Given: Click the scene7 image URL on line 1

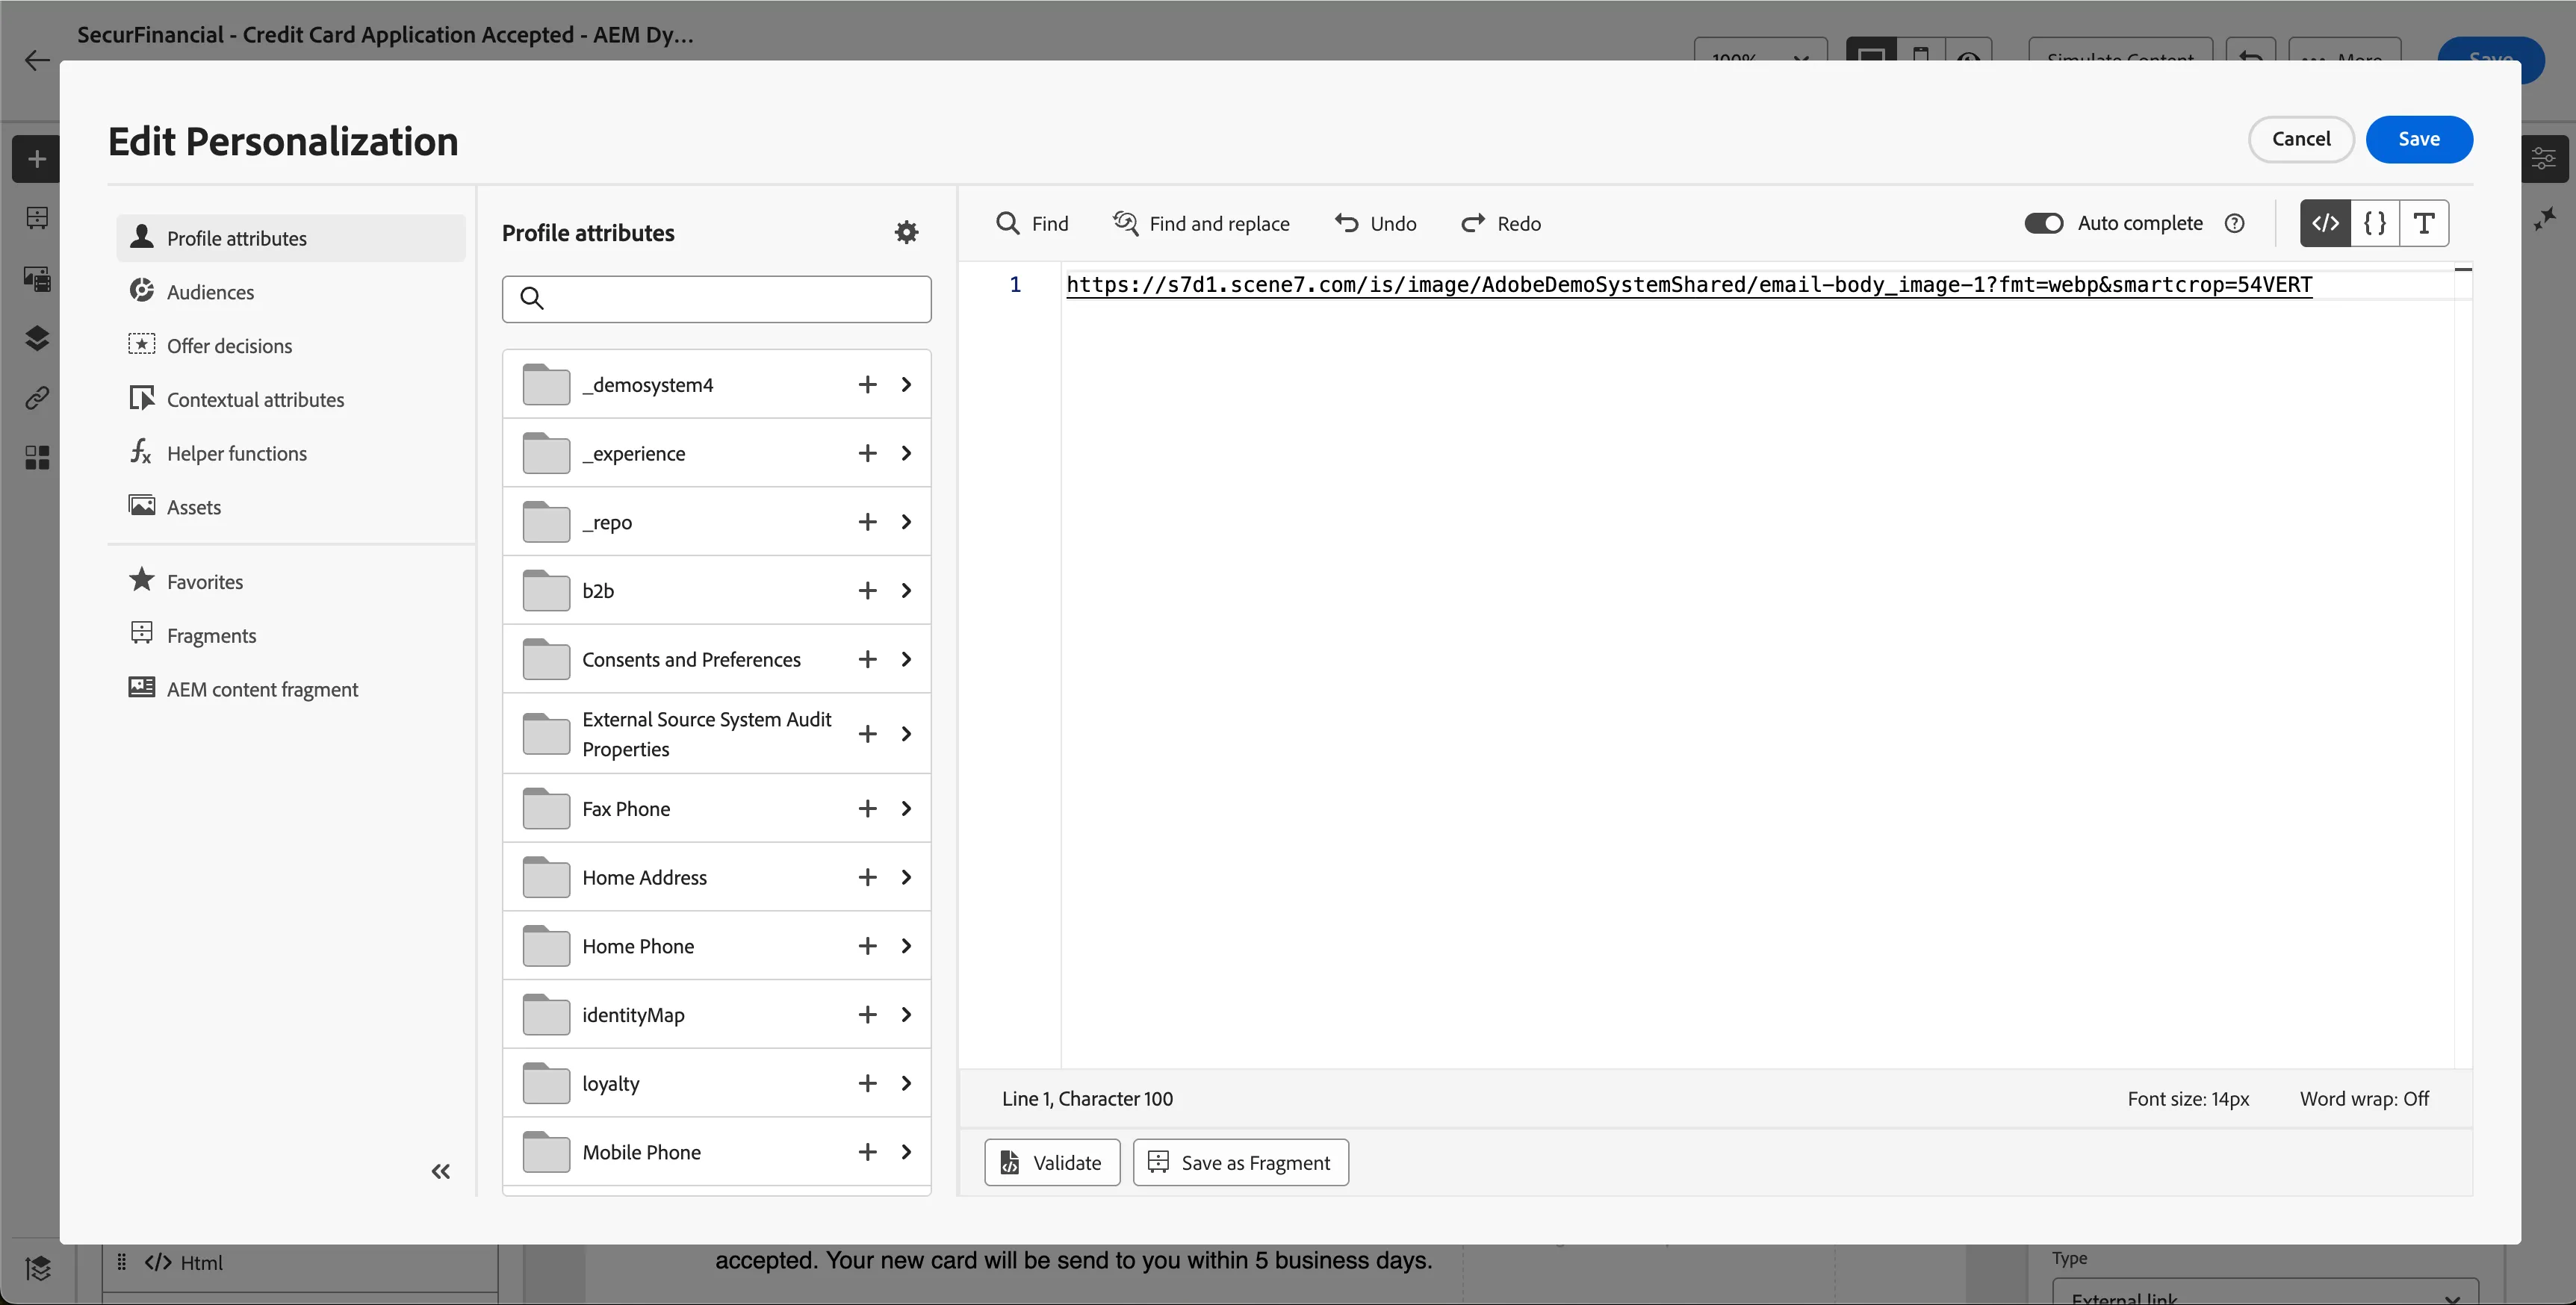Looking at the screenshot, I should (1689, 284).
